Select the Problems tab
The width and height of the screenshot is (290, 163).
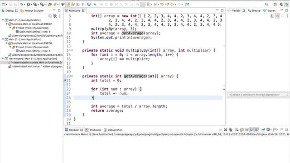[x=93, y=130]
